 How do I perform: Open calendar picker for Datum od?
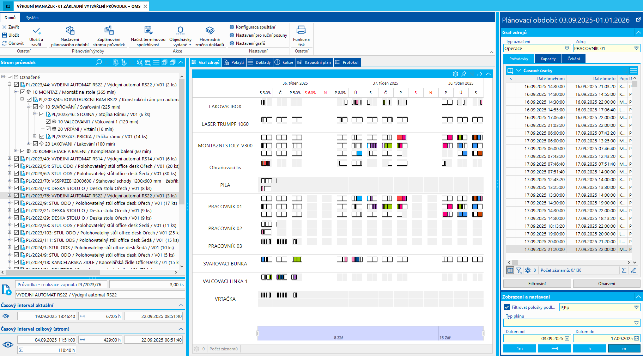coord(567,338)
